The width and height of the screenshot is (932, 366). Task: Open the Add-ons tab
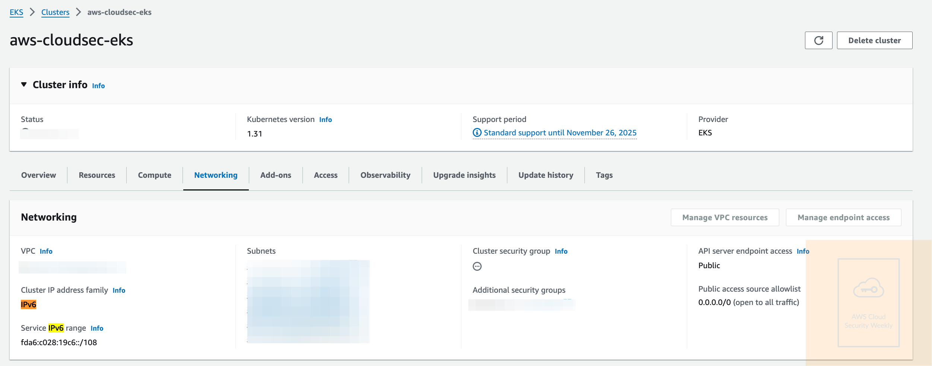pos(276,175)
